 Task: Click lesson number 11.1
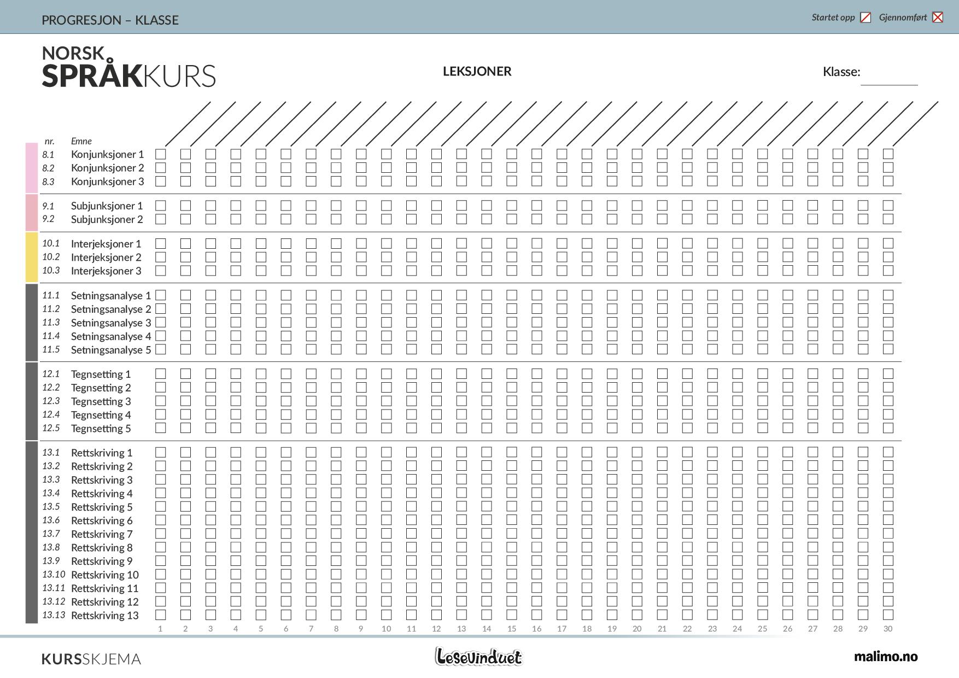point(51,295)
